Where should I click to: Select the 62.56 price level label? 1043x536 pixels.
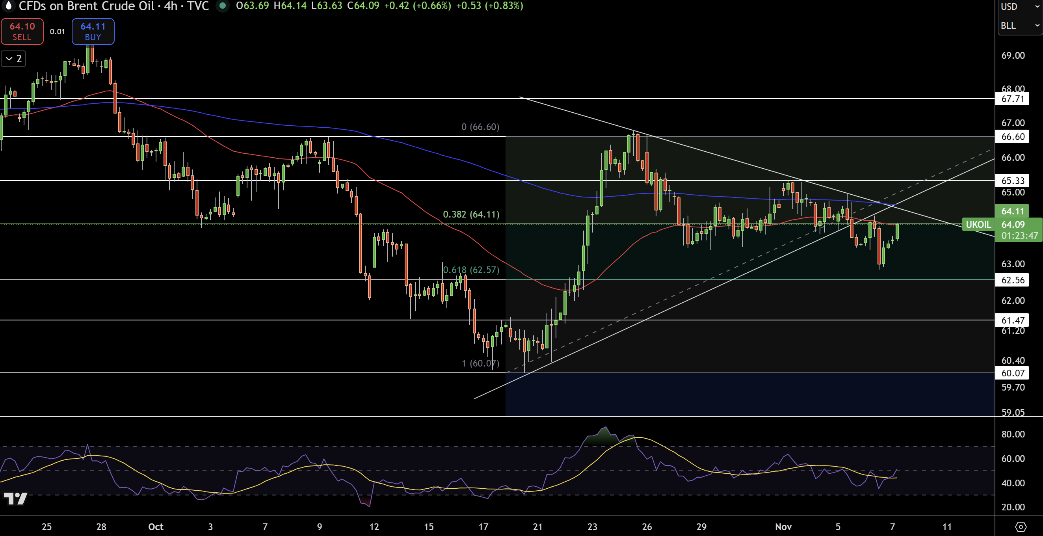[x=1012, y=280]
